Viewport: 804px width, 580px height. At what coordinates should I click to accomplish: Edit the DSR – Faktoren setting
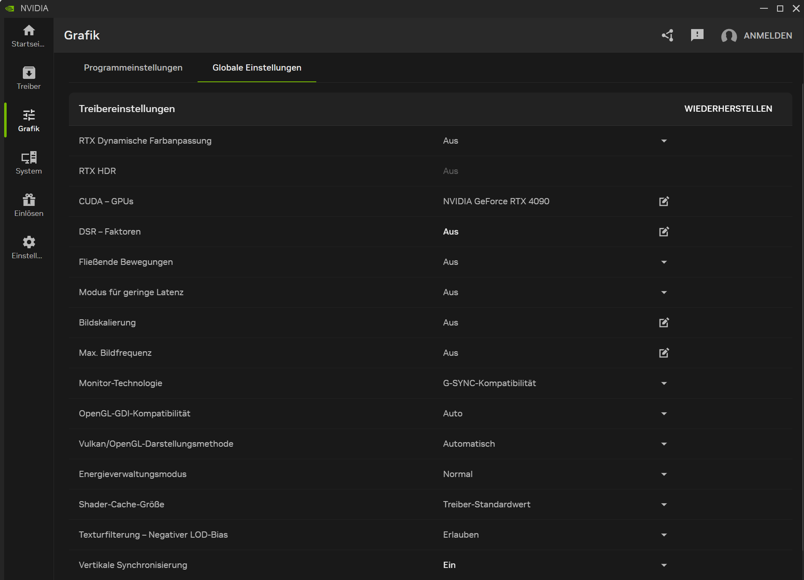664,232
